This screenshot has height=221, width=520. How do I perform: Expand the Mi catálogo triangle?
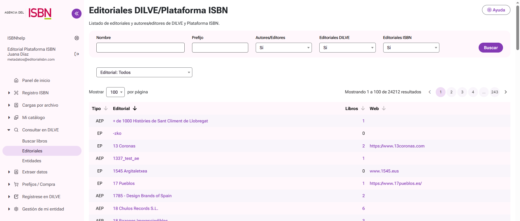(9, 117)
